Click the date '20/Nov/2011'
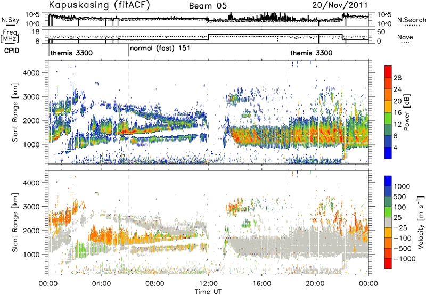 tap(340, 5)
